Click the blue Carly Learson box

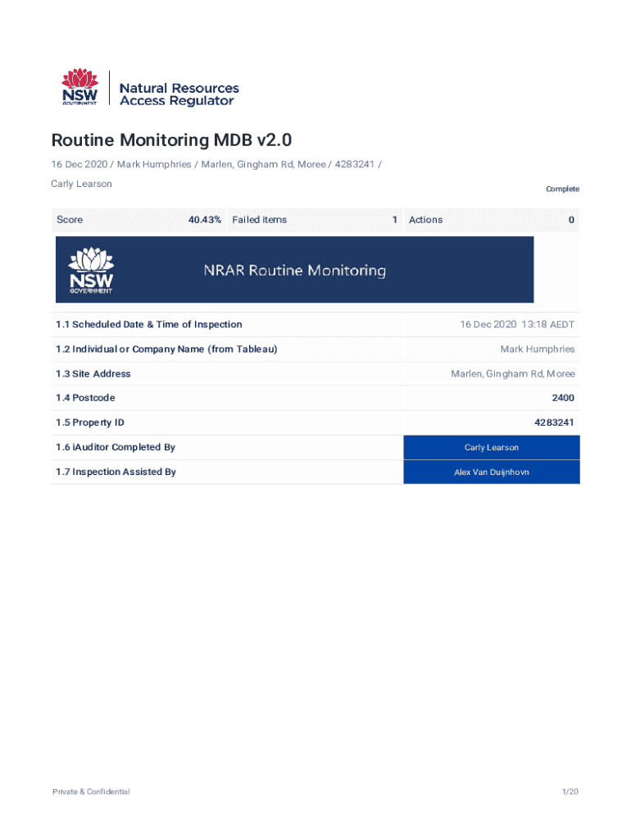491,447
